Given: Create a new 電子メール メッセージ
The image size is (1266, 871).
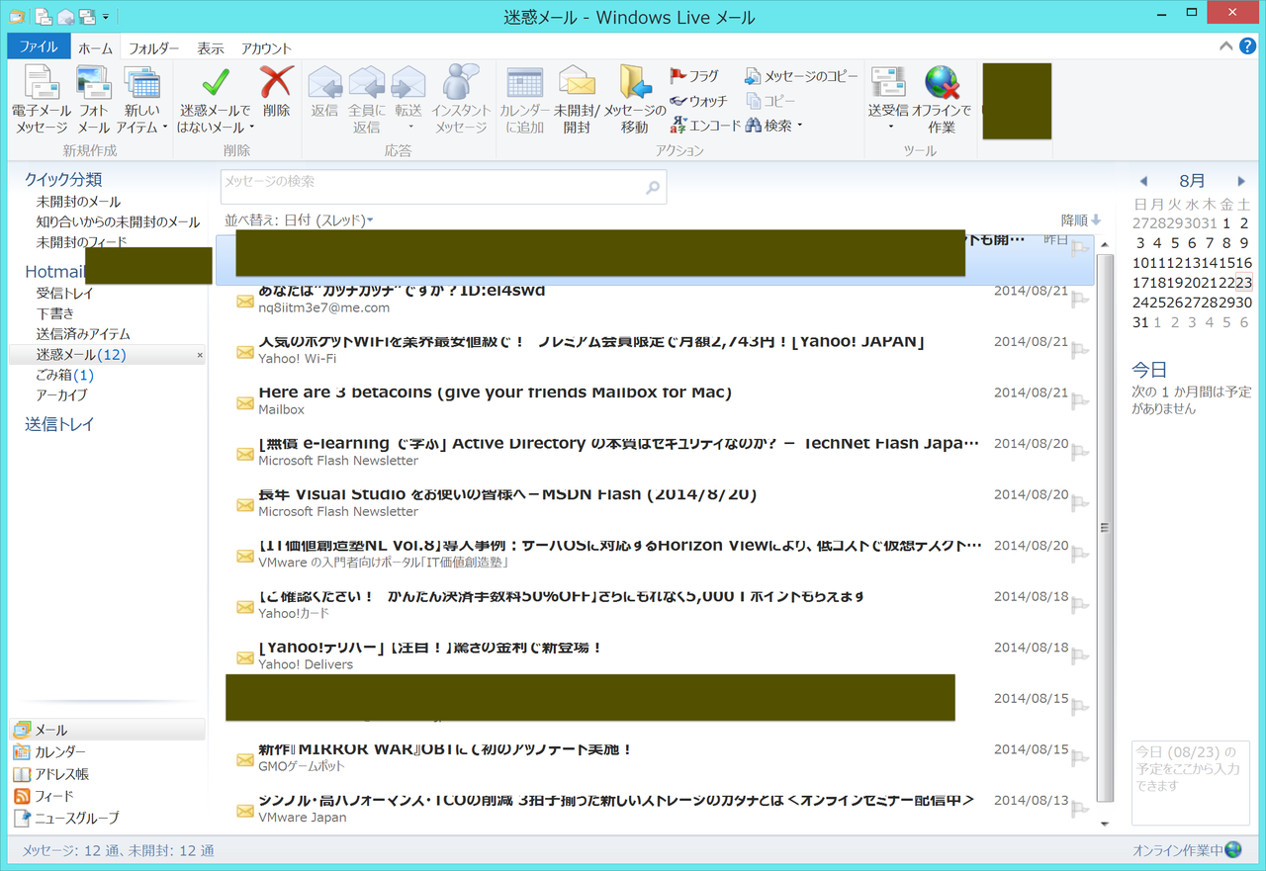Looking at the screenshot, I should point(41,100).
